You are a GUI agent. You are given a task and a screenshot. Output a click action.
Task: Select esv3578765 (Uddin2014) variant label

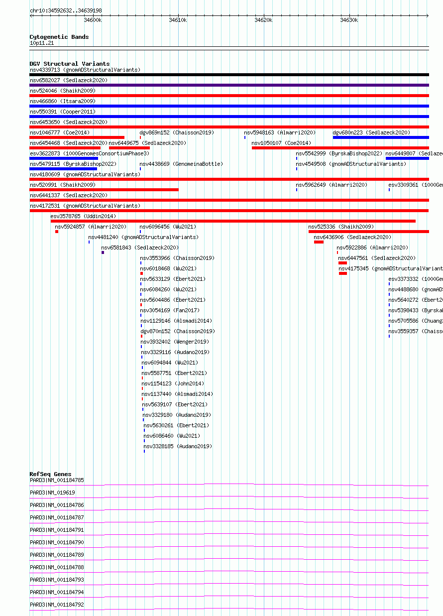(x=83, y=216)
